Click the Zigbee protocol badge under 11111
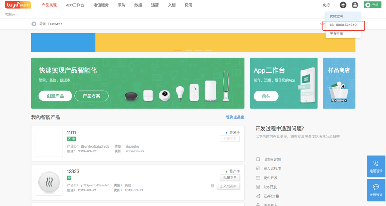The image size is (386, 206). [69, 139]
